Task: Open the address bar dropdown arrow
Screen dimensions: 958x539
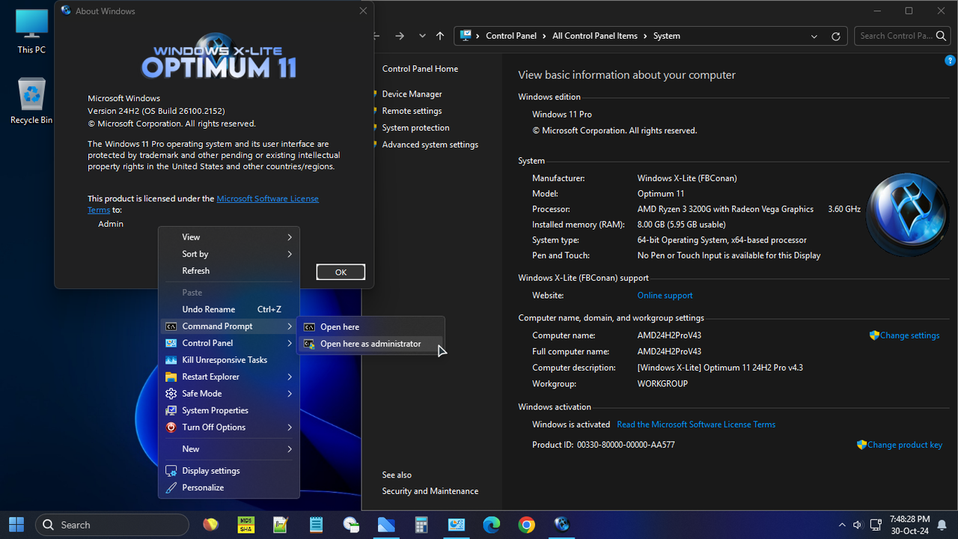Action: [814, 35]
